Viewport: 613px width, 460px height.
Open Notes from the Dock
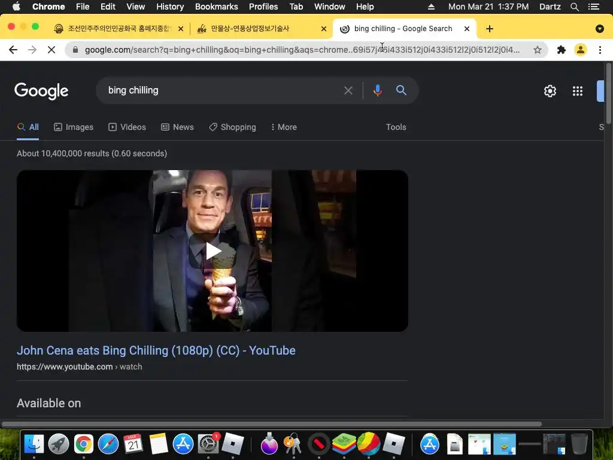click(158, 444)
